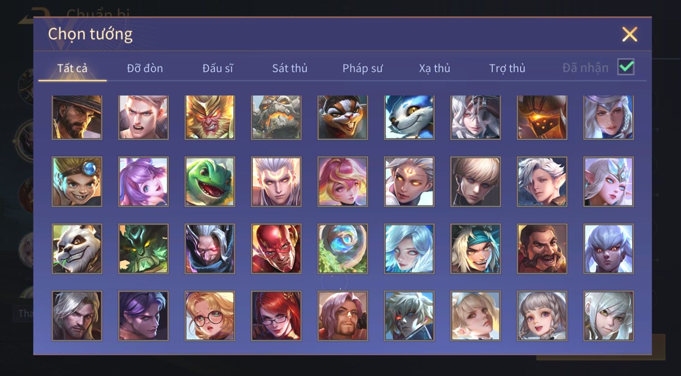Image resolution: width=681 pixels, height=376 pixels.
Task: Show the Xạ thủ heroes tab
Action: [x=435, y=68]
